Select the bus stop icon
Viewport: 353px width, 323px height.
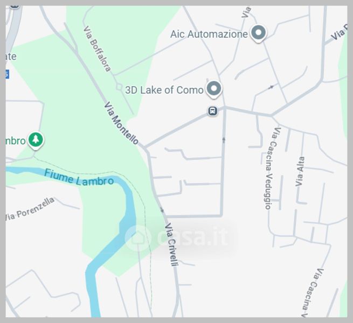[x=213, y=111]
